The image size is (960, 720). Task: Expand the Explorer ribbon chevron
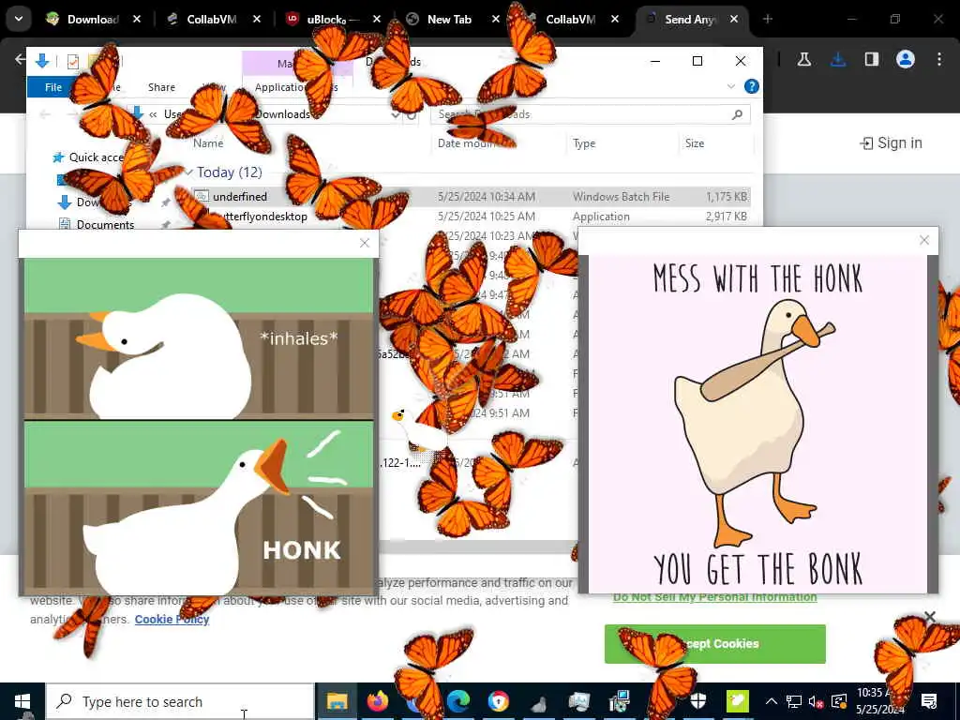(x=730, y=86)
